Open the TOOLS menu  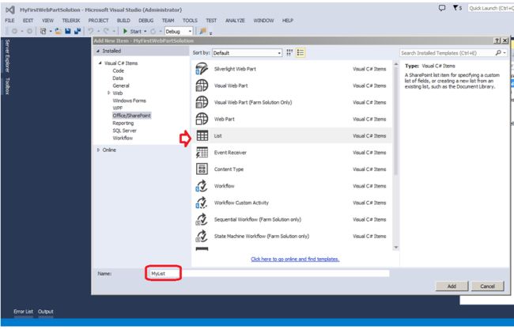click(190, 21)
